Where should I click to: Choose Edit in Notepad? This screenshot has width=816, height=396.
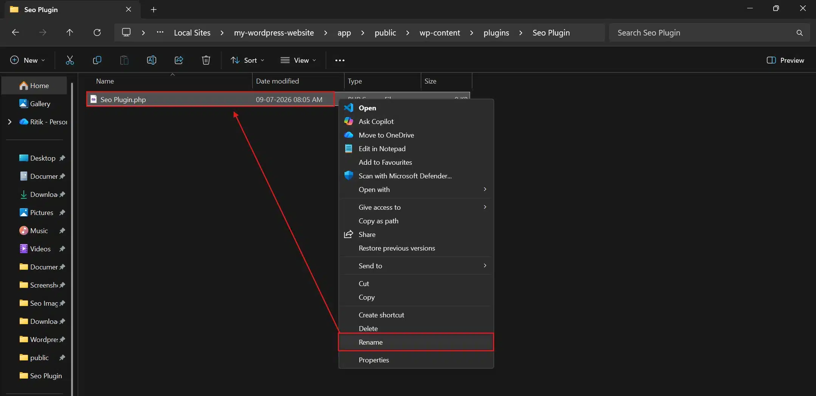click(416, 148)
